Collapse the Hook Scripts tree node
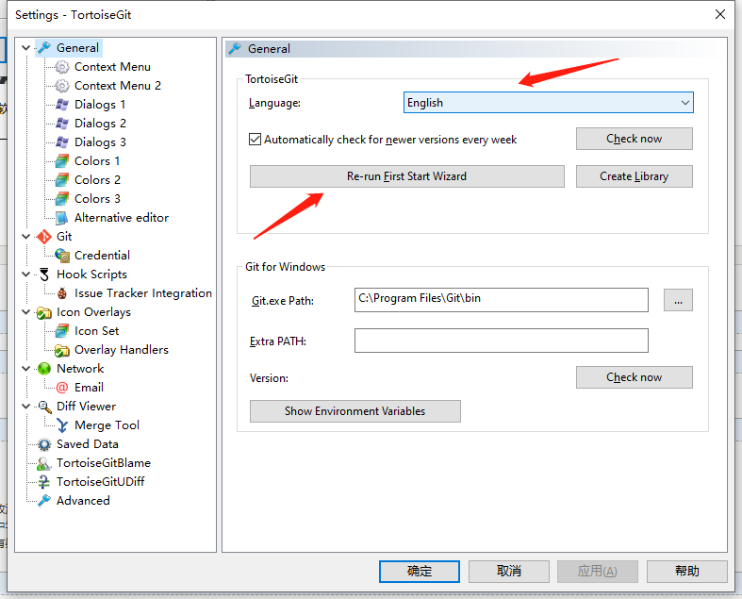The width and height of the screenshot is (742, 599). [x=26, y=275]
